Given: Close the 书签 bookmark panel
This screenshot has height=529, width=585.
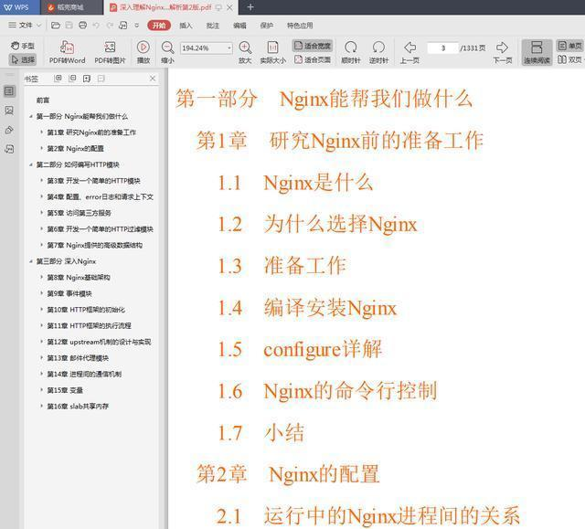Looking at the screenshot, I should (x=153, y=79).
